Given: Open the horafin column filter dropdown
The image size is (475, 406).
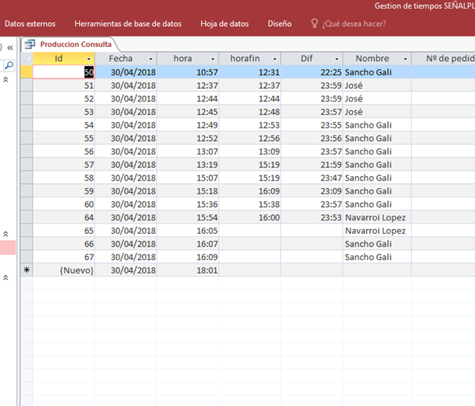Looking at the screenshot, I should tap(274, 59).
